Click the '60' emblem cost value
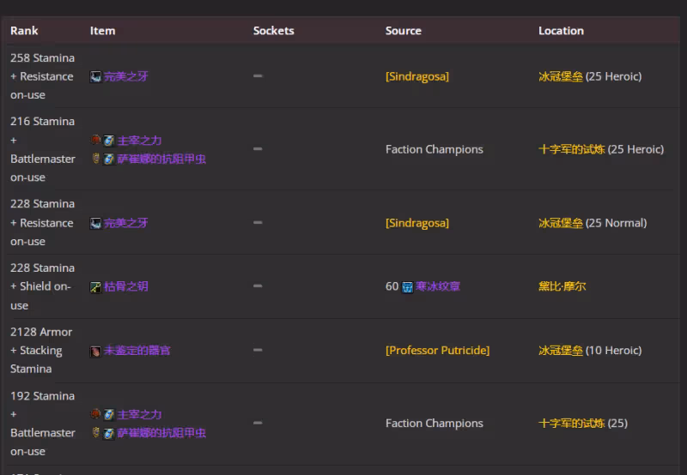The image size is (687, 475). tap(392, 286)
